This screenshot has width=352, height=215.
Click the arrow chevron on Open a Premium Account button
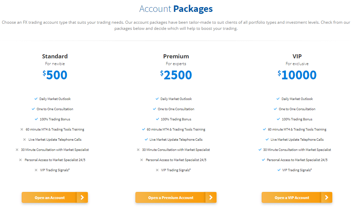(210, 197)
